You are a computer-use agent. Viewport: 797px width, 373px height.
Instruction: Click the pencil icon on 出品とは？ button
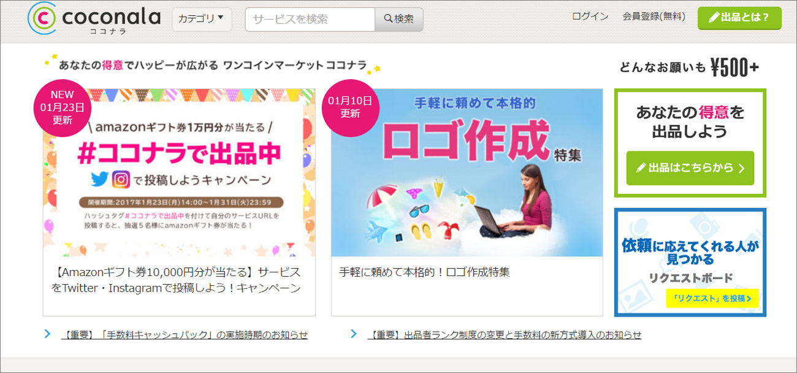714,18
